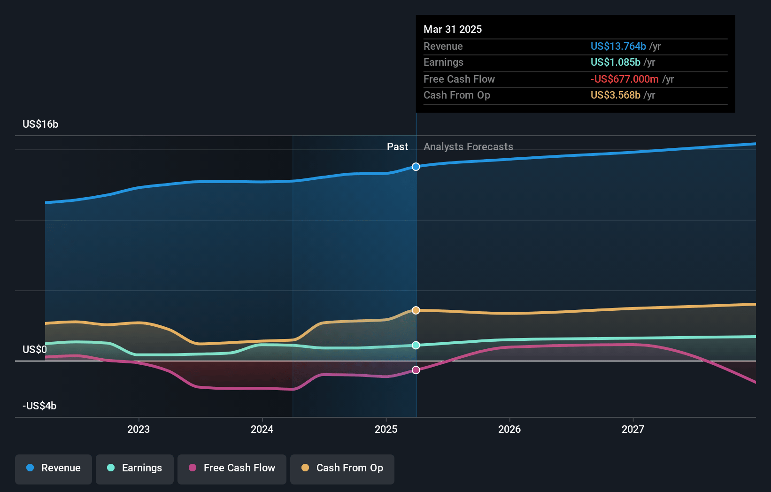The width and height of the screenshot is (771, 492).
Task: Click the -US$4b axis label
Action: tap(39, 406)
